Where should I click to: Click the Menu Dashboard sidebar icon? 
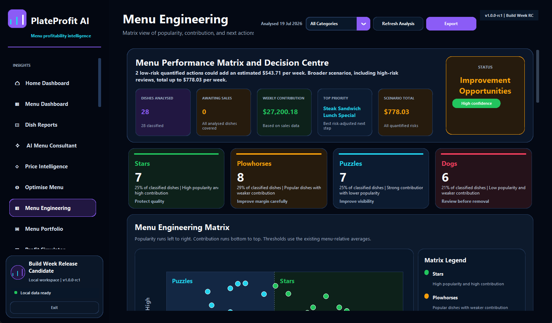click(x=17, y=104)
